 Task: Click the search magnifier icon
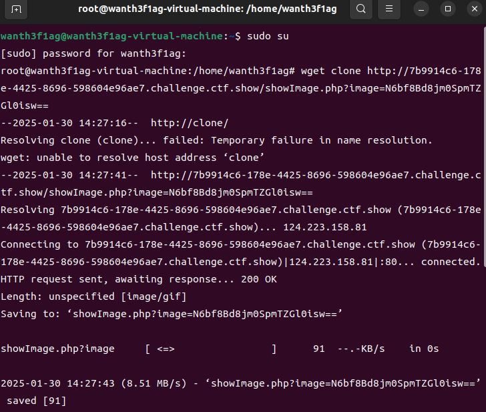360,9
